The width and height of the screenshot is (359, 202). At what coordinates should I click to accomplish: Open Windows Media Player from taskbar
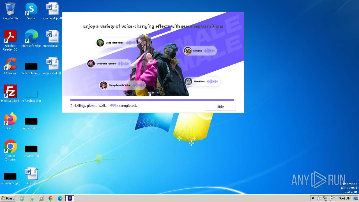41,198
